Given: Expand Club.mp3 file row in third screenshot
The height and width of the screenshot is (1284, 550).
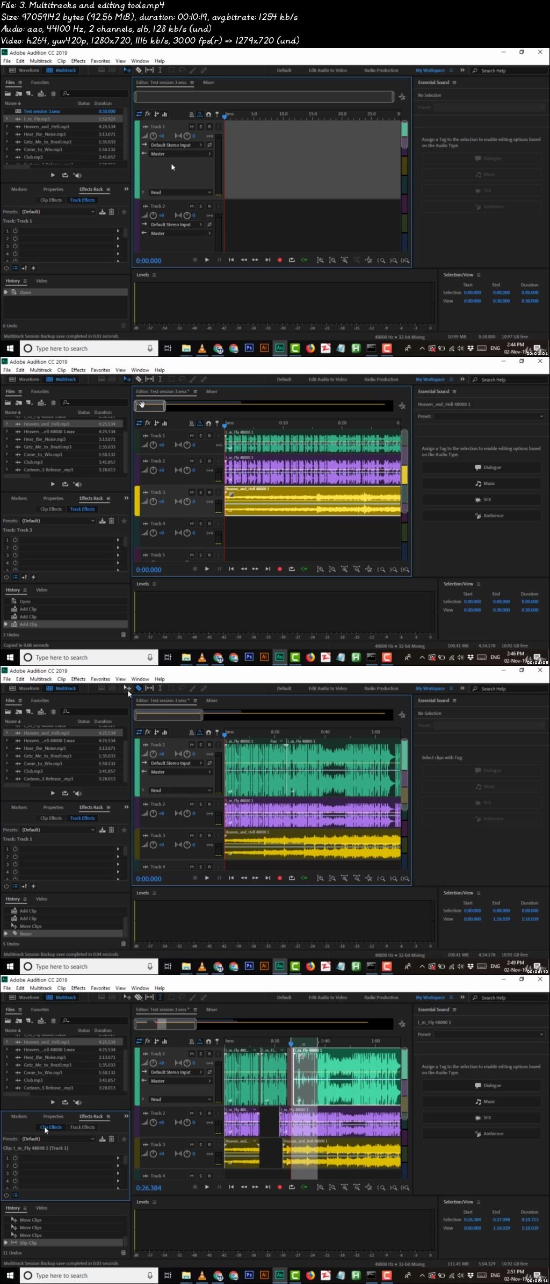Looking at the screenshot, I should pyautogui.click(x=7, y=771).
